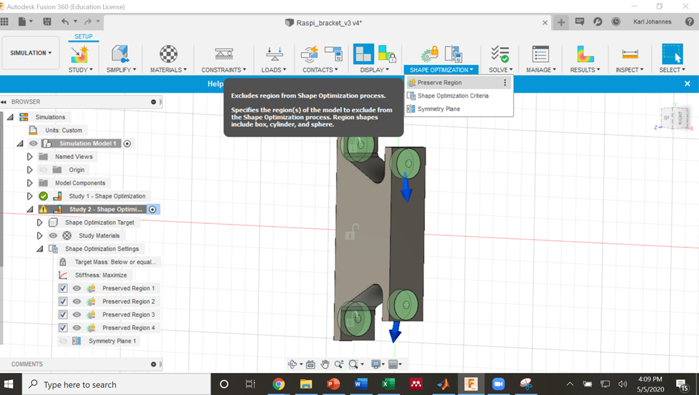Select the Loads tool icon

coord(274,54)
